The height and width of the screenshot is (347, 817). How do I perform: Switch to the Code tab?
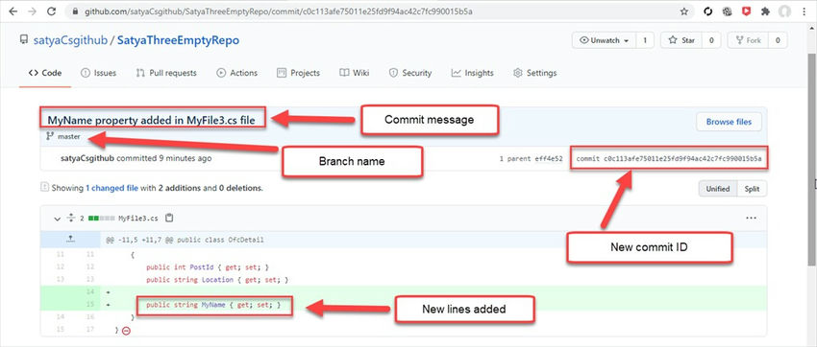(45, 73)
